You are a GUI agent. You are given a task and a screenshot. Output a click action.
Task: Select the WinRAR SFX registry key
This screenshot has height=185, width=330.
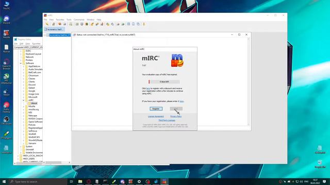[34, 137]
